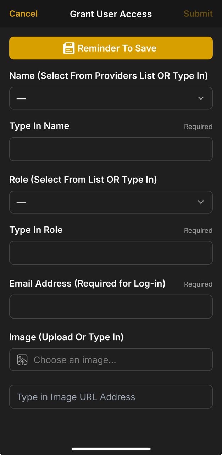
Task: Select the chevron arrow on the Name dropdown
Action: tap(201, 98)
